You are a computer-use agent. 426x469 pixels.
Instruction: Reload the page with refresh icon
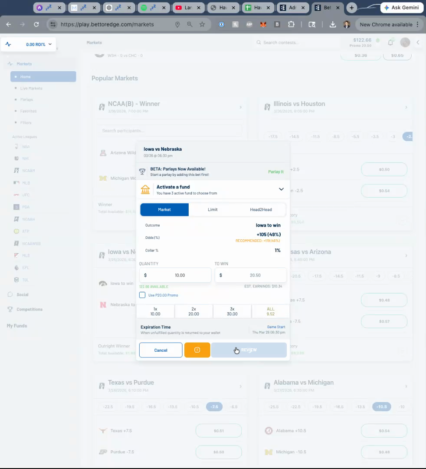click(x=36, y=25)
